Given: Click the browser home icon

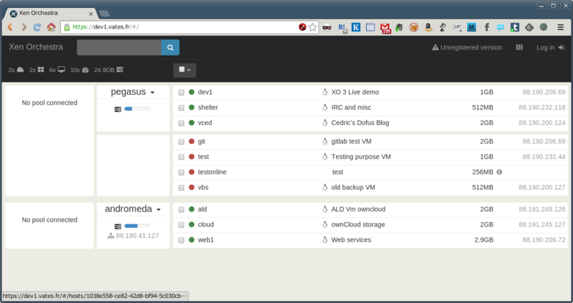Looking at the screenshot, I should click(x=51, y=27).
